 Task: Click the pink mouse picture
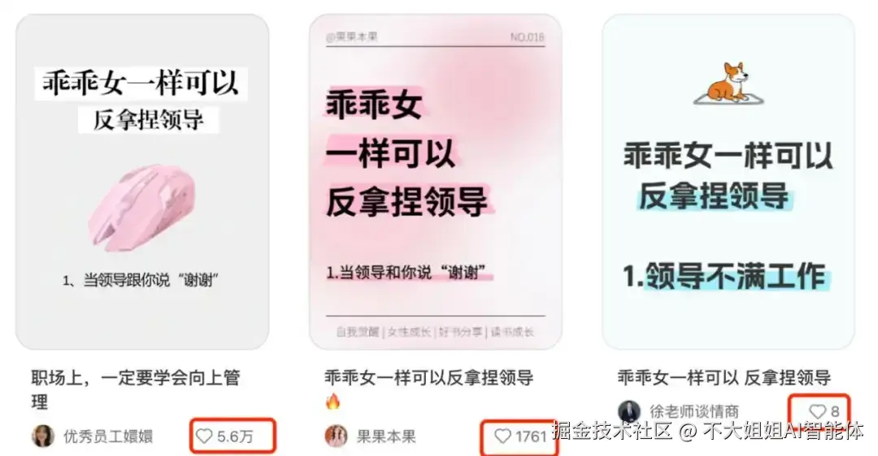click(x=142, y=207)
